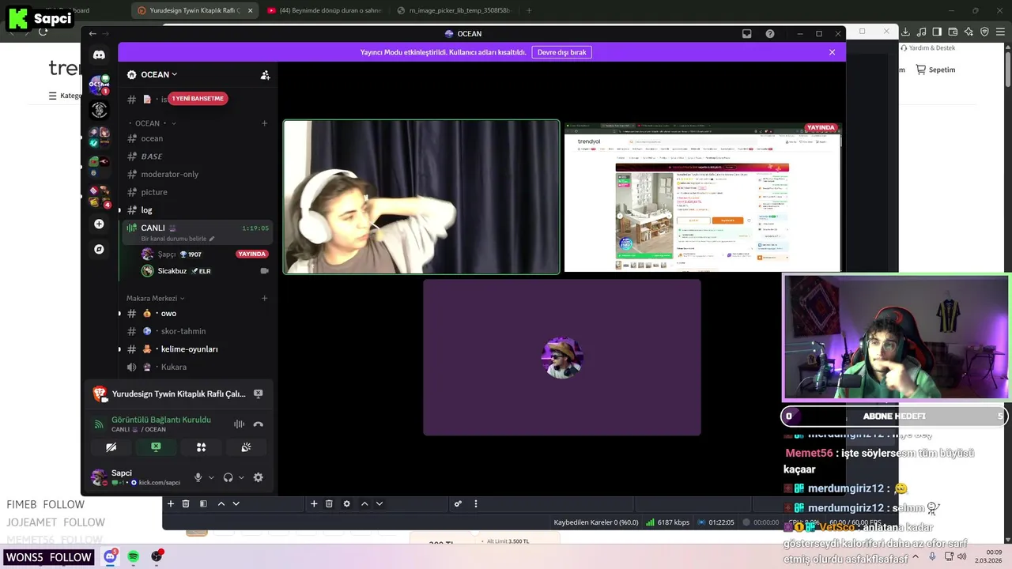Screen dimensions: 1012x569
Task: Open CANLI voice channel
Action: click(x=197, y=228)
